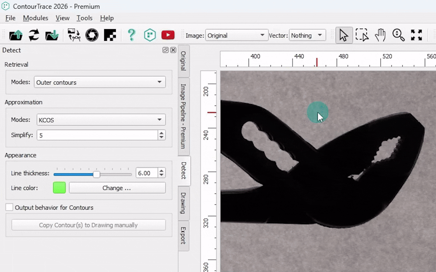Click into the Simplify value field

[x=96, y=135]
